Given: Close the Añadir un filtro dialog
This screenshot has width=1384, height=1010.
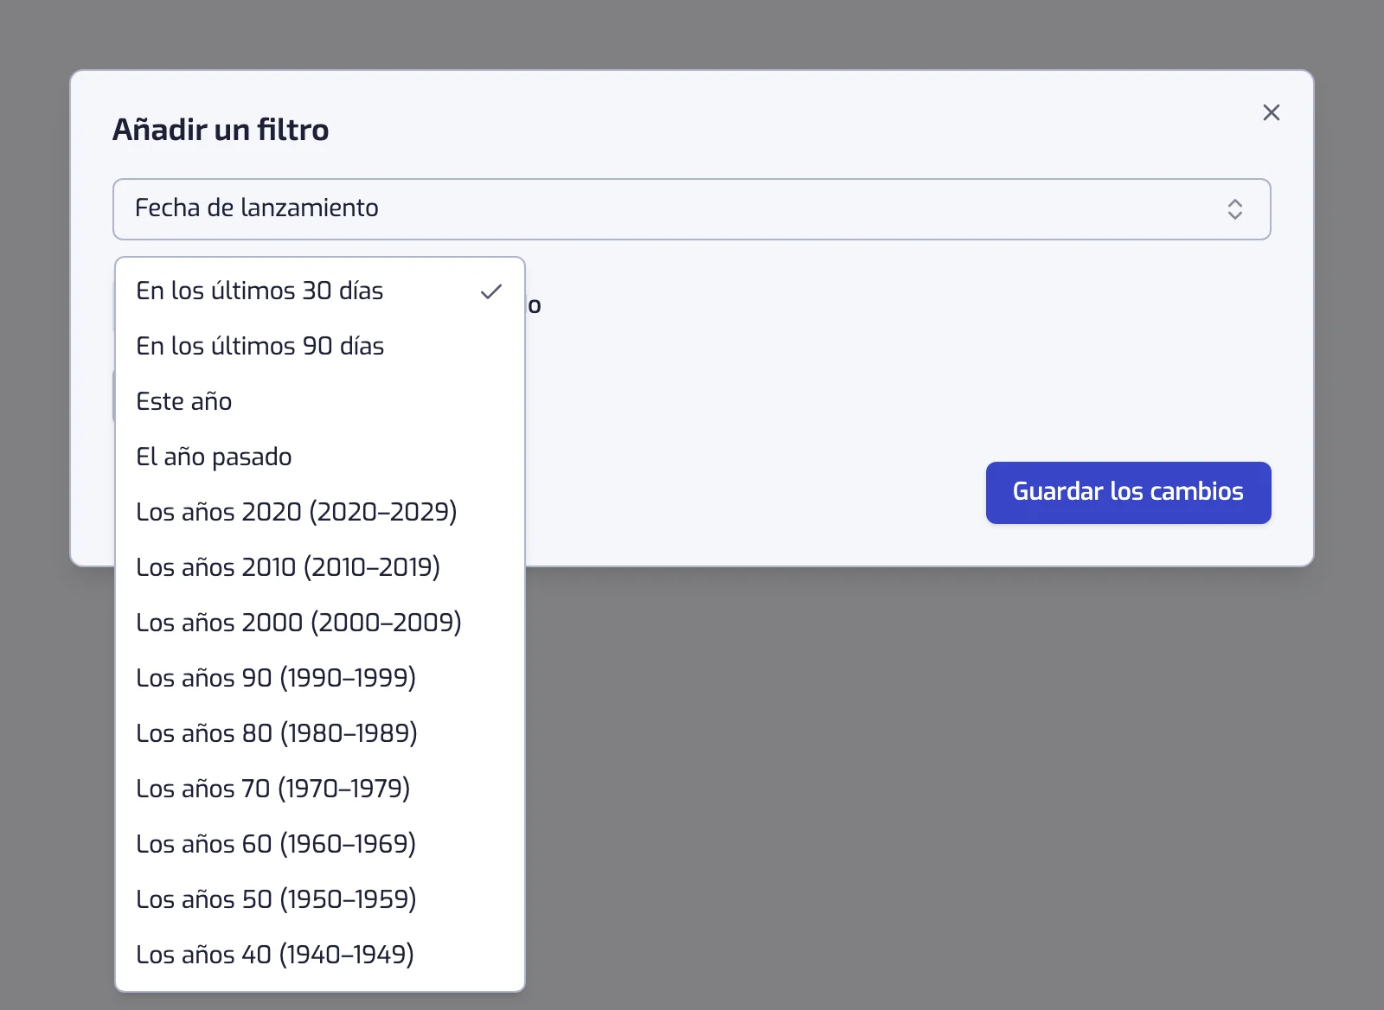Looking at the screenshot, I should tap(1271, 112).
